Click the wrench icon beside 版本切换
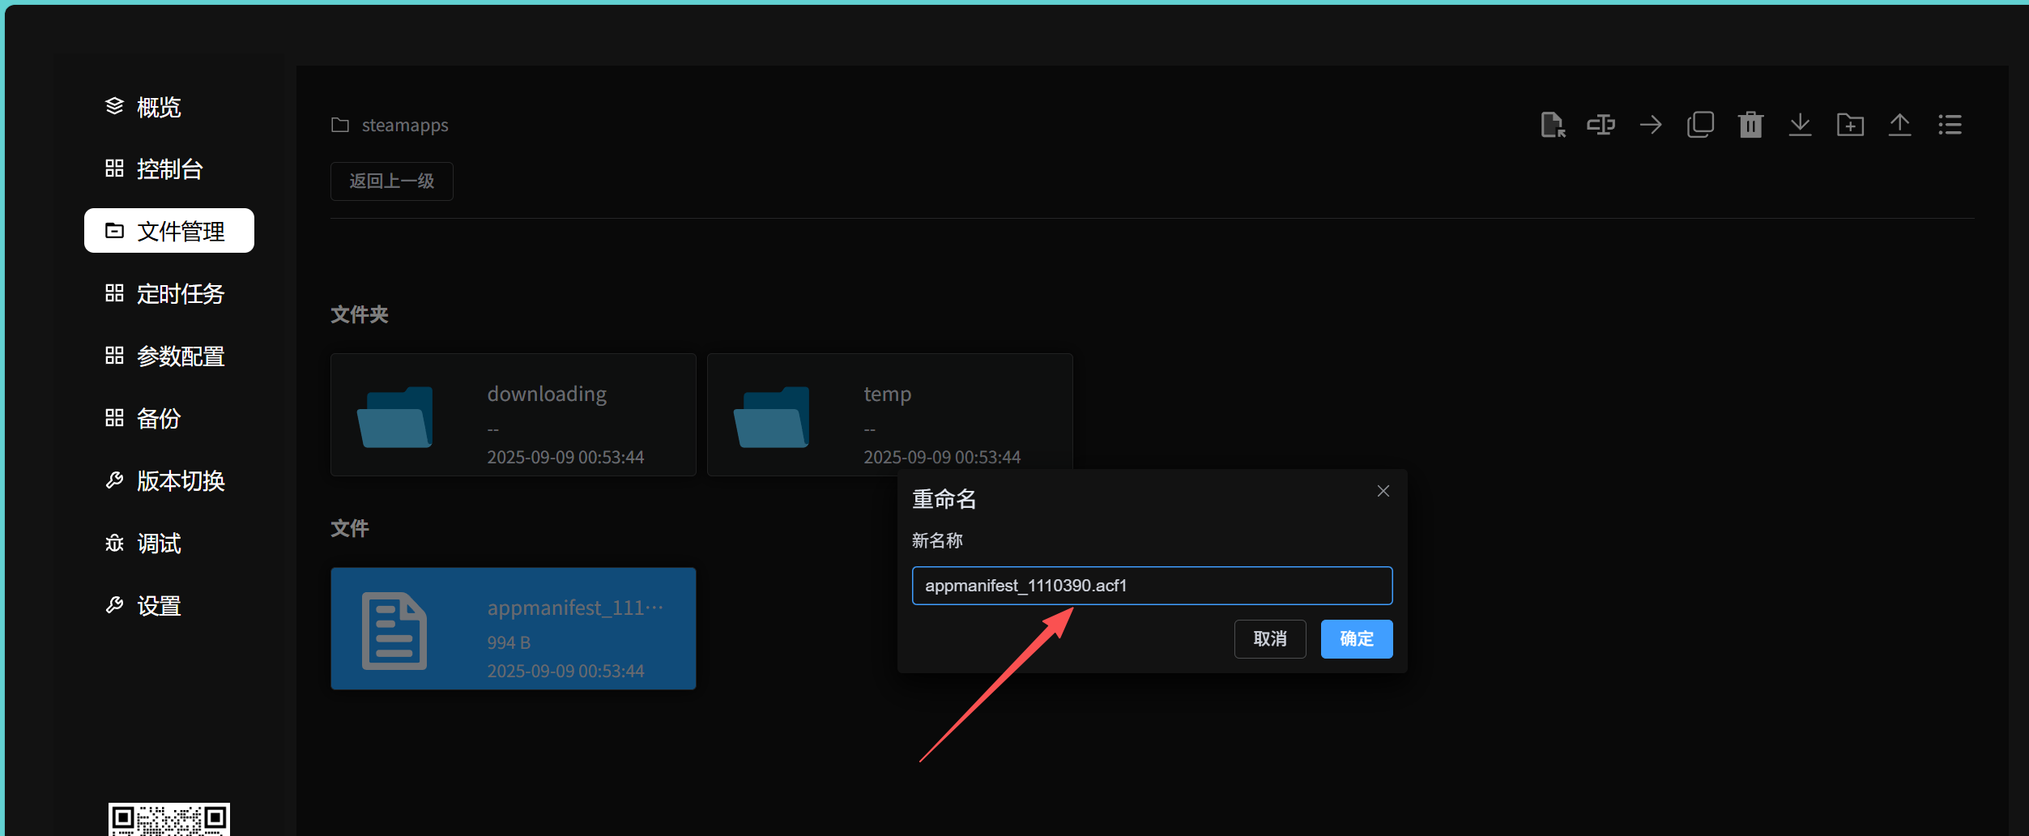The image size is (2029, 836). (114, 480)
